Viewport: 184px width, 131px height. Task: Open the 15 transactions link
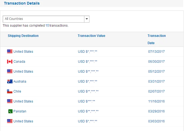point(47,26)
